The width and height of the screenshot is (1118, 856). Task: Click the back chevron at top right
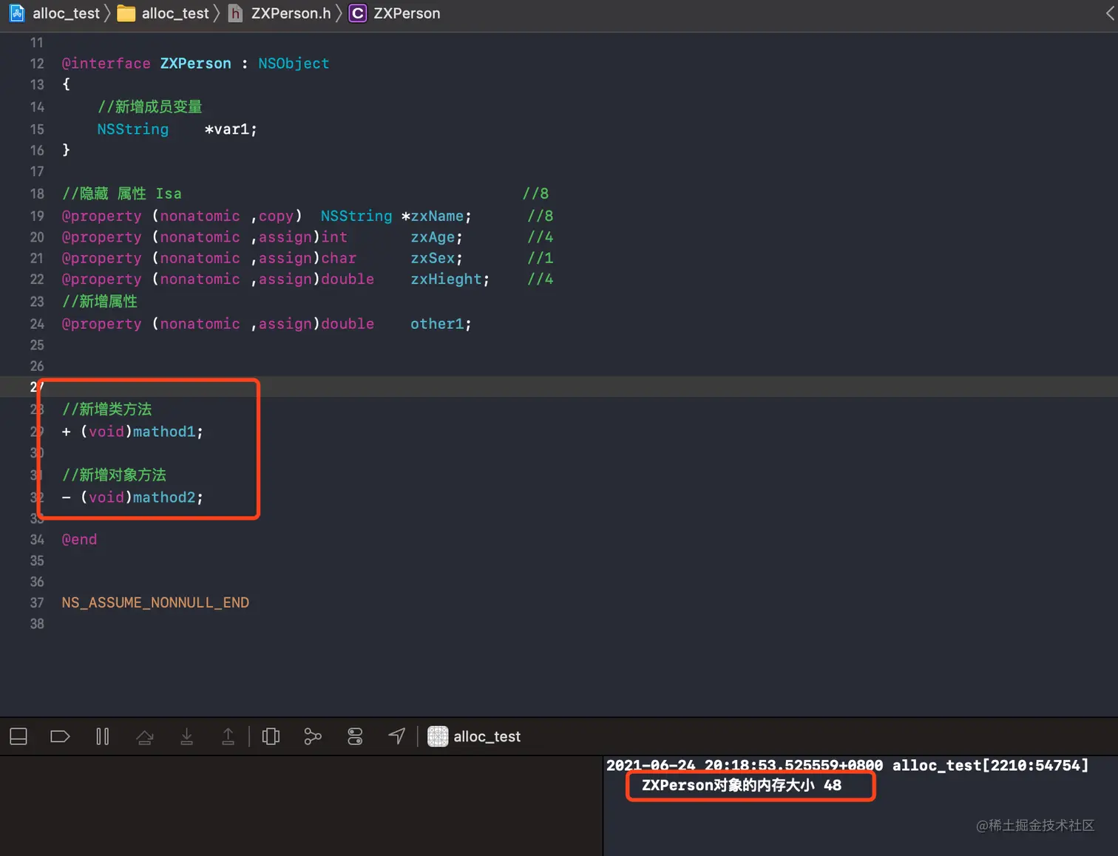1110,13
